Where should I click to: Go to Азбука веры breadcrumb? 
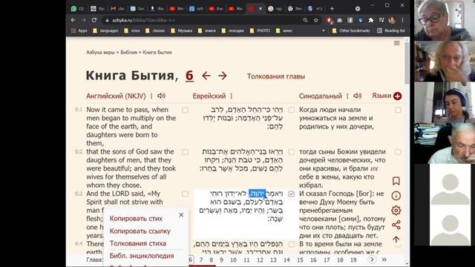point(100,53)
